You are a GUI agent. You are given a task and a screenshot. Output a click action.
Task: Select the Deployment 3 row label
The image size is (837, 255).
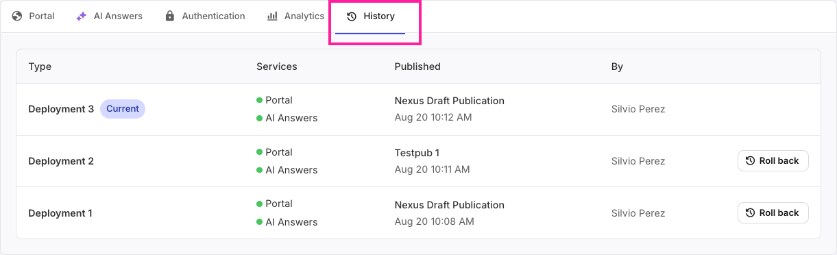61,109
